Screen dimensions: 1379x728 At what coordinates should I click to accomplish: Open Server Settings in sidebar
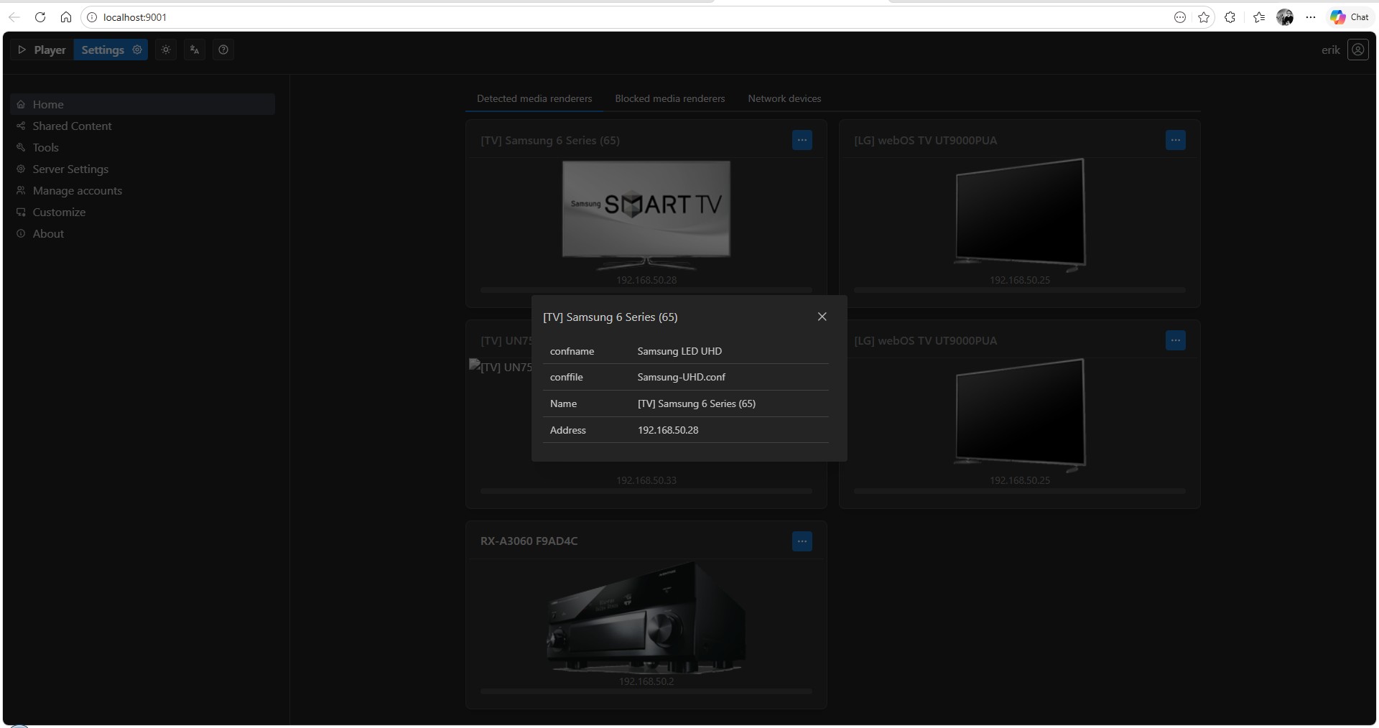coord(143,169)
